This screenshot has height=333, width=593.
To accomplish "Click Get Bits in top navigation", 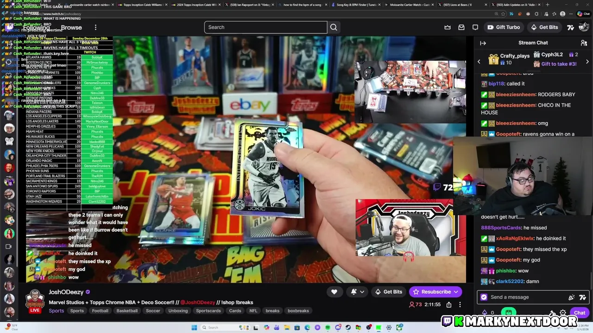I will [x=544, y=27].
